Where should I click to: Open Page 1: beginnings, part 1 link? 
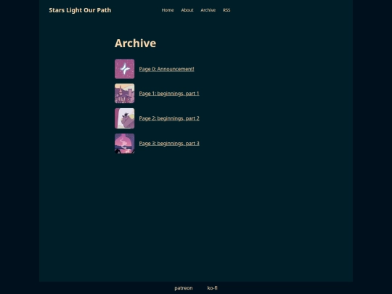point(169,94)
